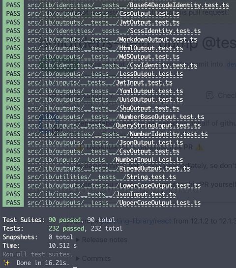
Task: Click the '90 passed' test suites text
Action: [x=64, y=220]
